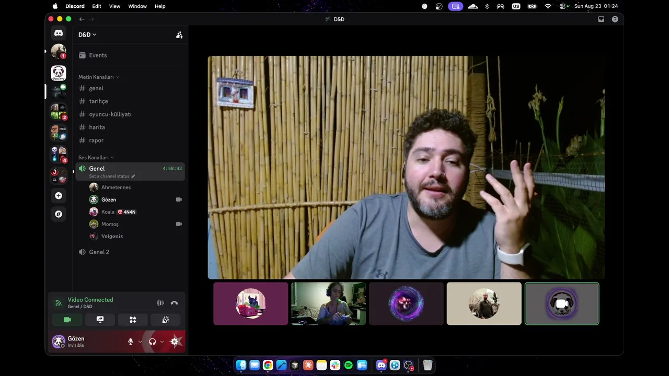Open the D&D server dropdown menu
Screen dimensions: 669x376
[x=87, y=34]
